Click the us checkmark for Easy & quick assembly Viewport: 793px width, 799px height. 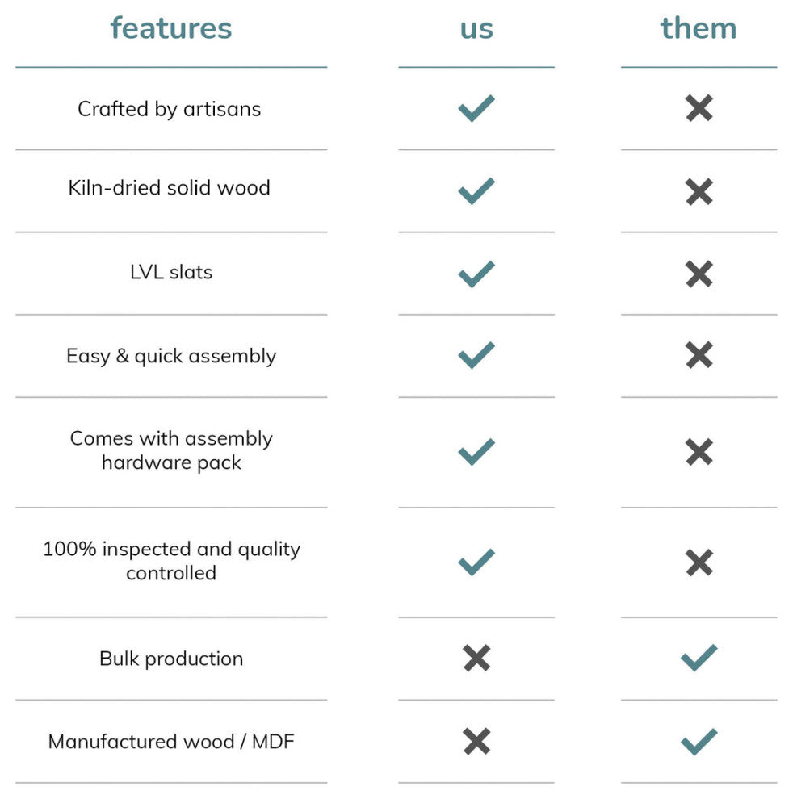click(476, 355)
